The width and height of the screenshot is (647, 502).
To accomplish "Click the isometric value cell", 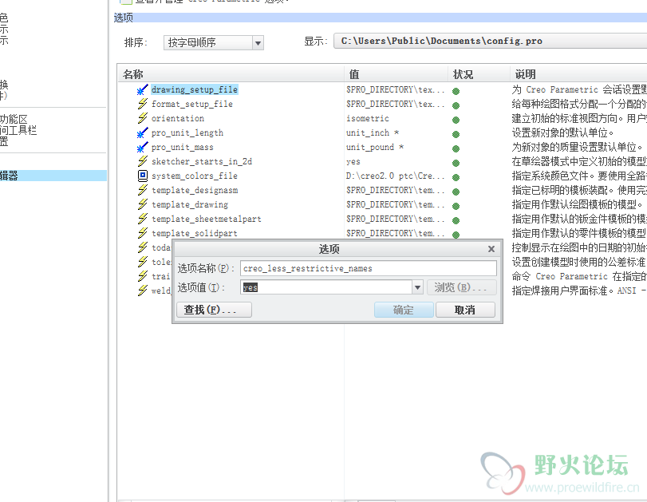I will tap(368, 118).
